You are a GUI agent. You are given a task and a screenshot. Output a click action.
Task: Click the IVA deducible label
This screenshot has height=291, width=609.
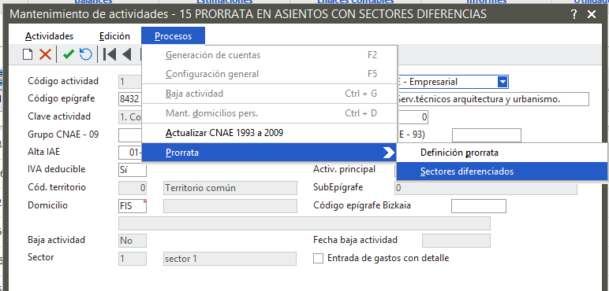tap(56, 169)
